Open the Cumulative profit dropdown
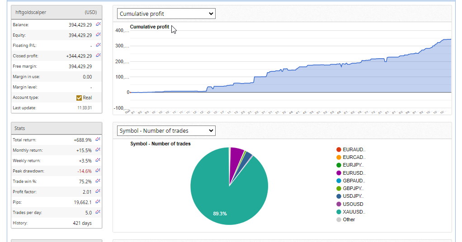 166,14
